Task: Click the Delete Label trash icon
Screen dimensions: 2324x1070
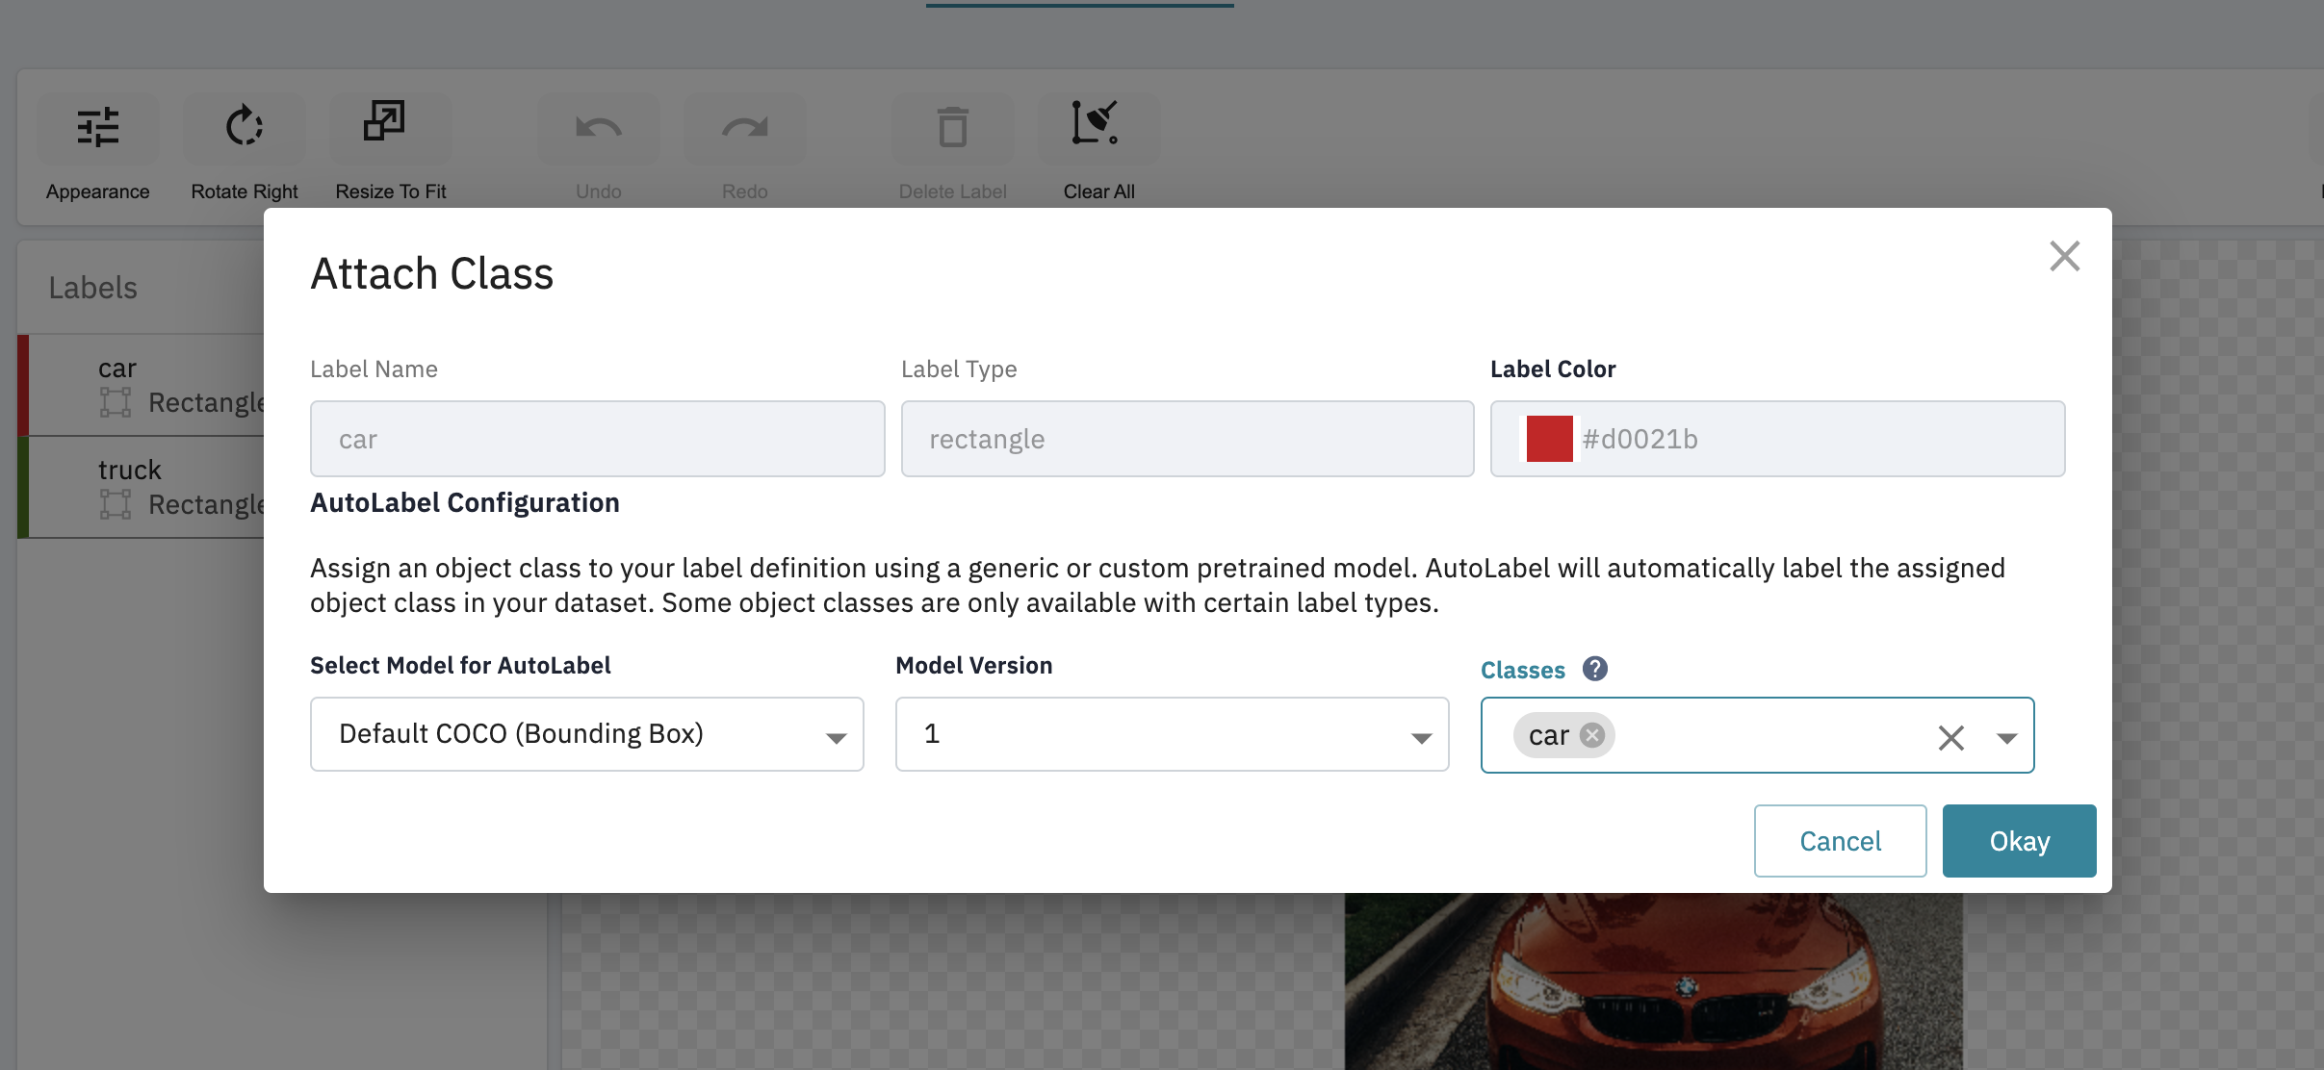Action: 953,126
